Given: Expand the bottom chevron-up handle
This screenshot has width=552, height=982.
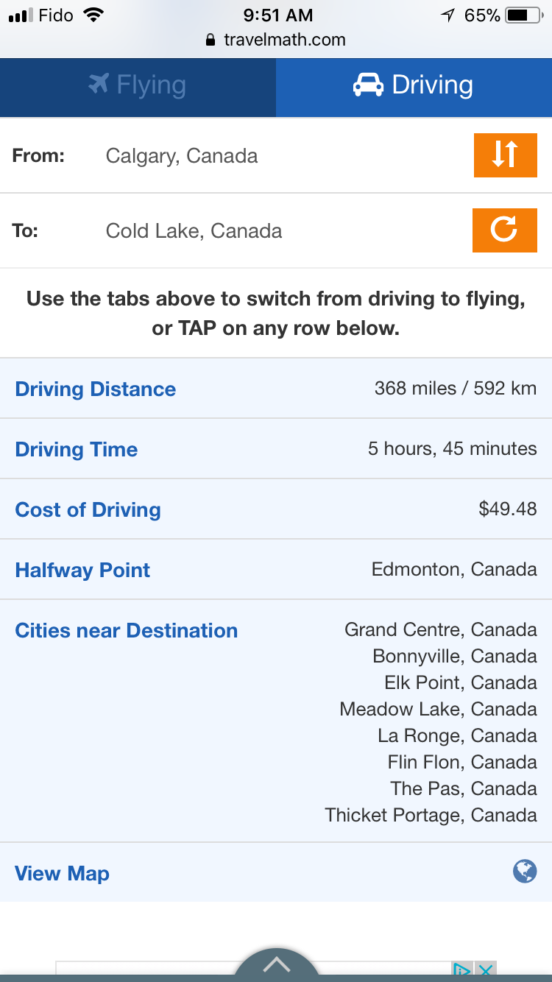Looking at the screenshot, I should [276, 964].
